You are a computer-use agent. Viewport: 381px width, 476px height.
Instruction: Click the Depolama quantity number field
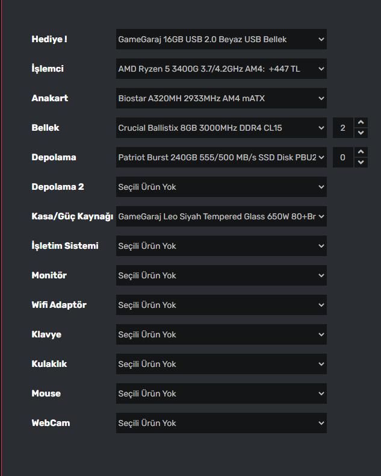(x=343, y=157)
